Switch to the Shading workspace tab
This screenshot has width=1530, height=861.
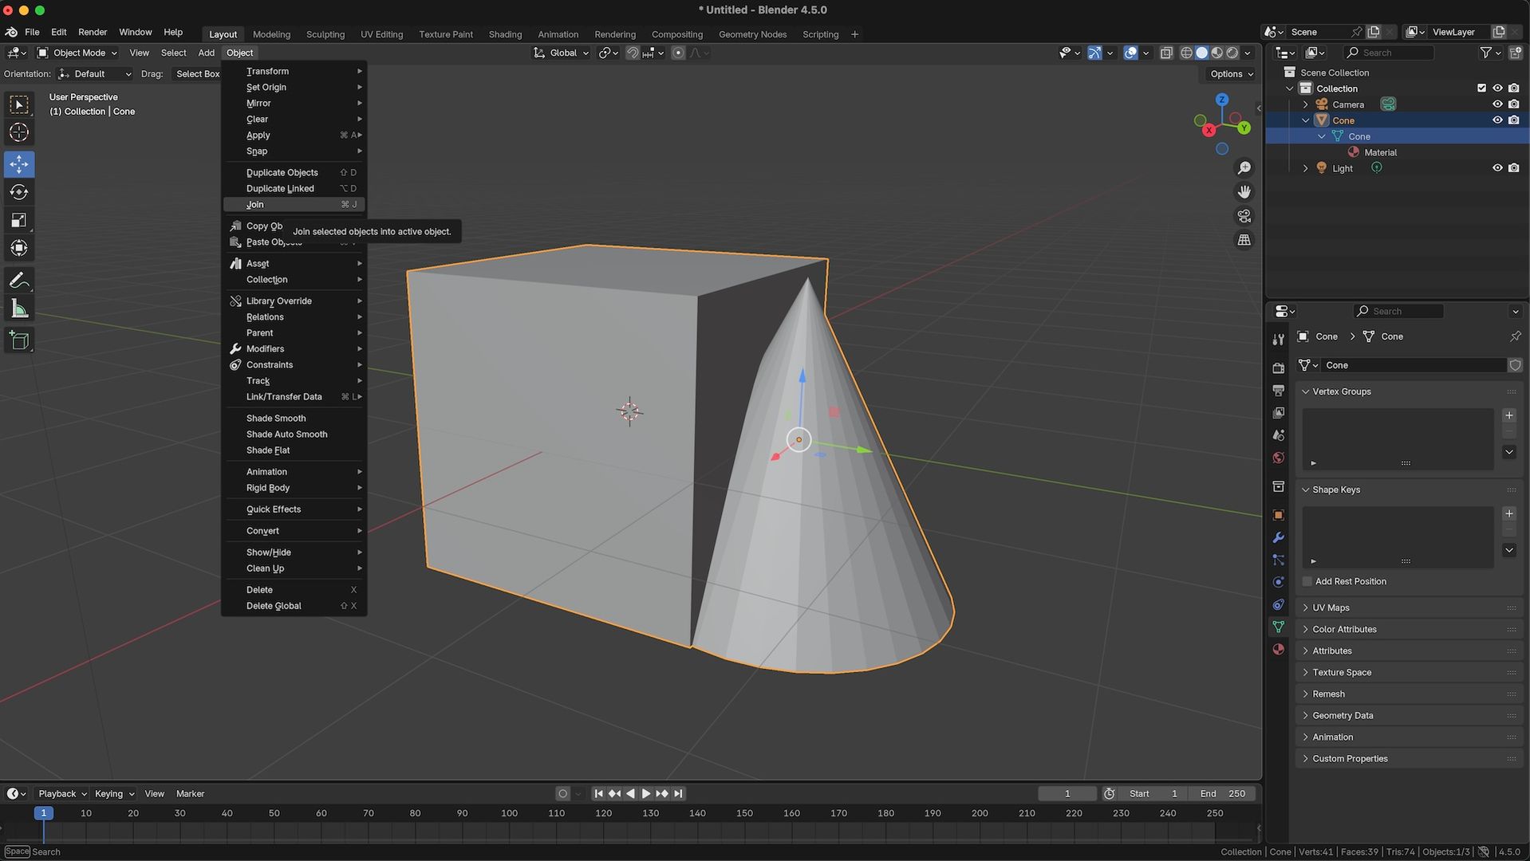504,34
